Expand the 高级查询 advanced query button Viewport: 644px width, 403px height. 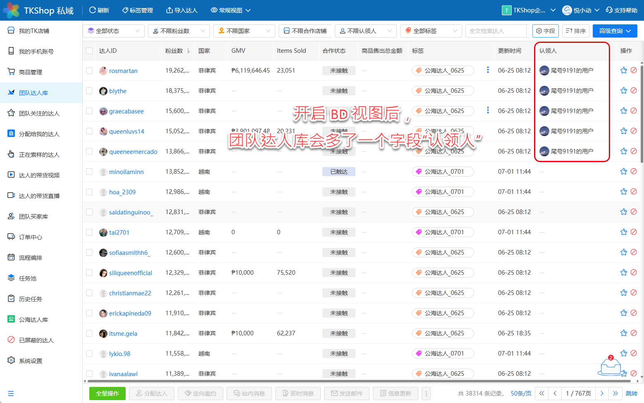(615, 31)
